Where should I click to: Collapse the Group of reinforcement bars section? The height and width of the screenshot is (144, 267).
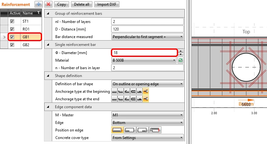point(48,14)
